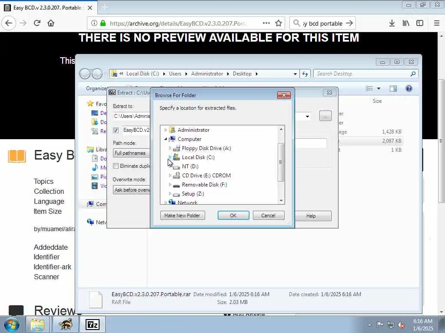Viewport: 445px width, 333px height.
Task: Toggle the EasyBCD subfolder checkbox
Action: coord(116,130)
